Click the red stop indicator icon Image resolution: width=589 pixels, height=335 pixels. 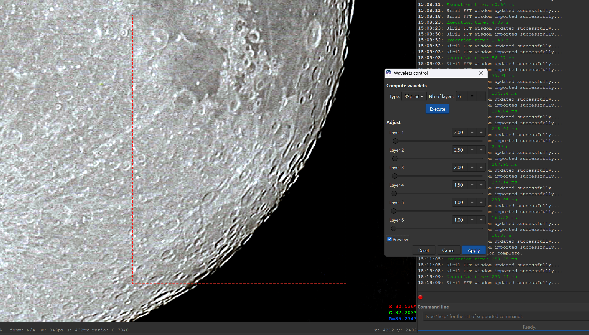coord(420,297)
